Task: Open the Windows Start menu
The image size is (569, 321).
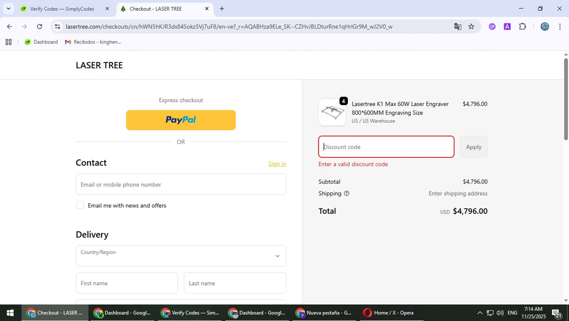Action: coord(10,313)
